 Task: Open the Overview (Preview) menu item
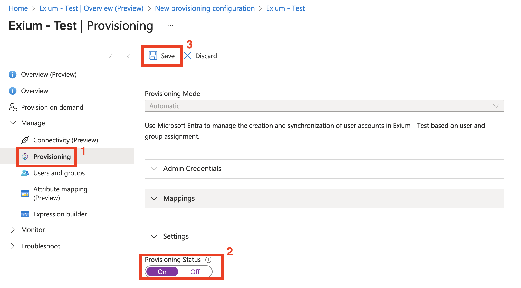(49, 74)
